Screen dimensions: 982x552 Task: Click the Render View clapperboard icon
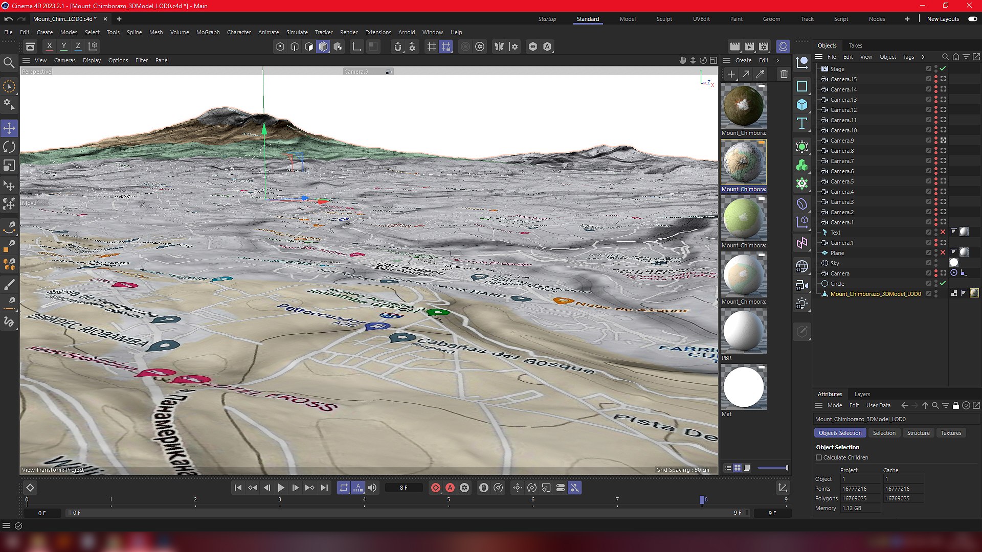point(734,47)
